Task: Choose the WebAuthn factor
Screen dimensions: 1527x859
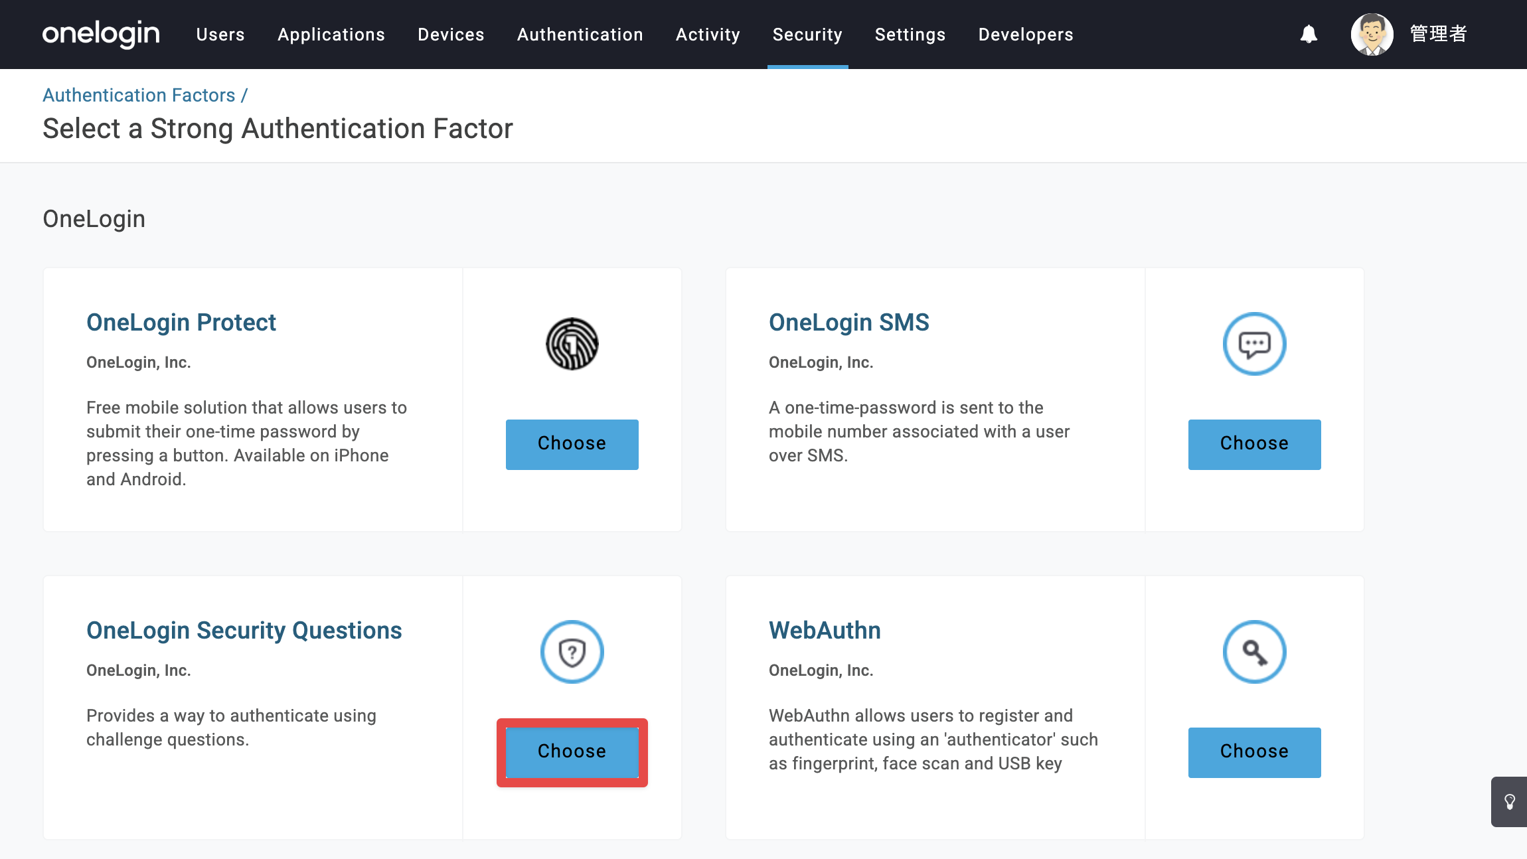Action: (x=1255, y=752)
